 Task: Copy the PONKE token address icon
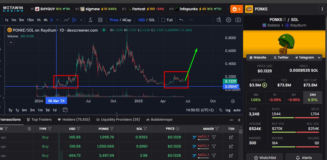(284, 20)
